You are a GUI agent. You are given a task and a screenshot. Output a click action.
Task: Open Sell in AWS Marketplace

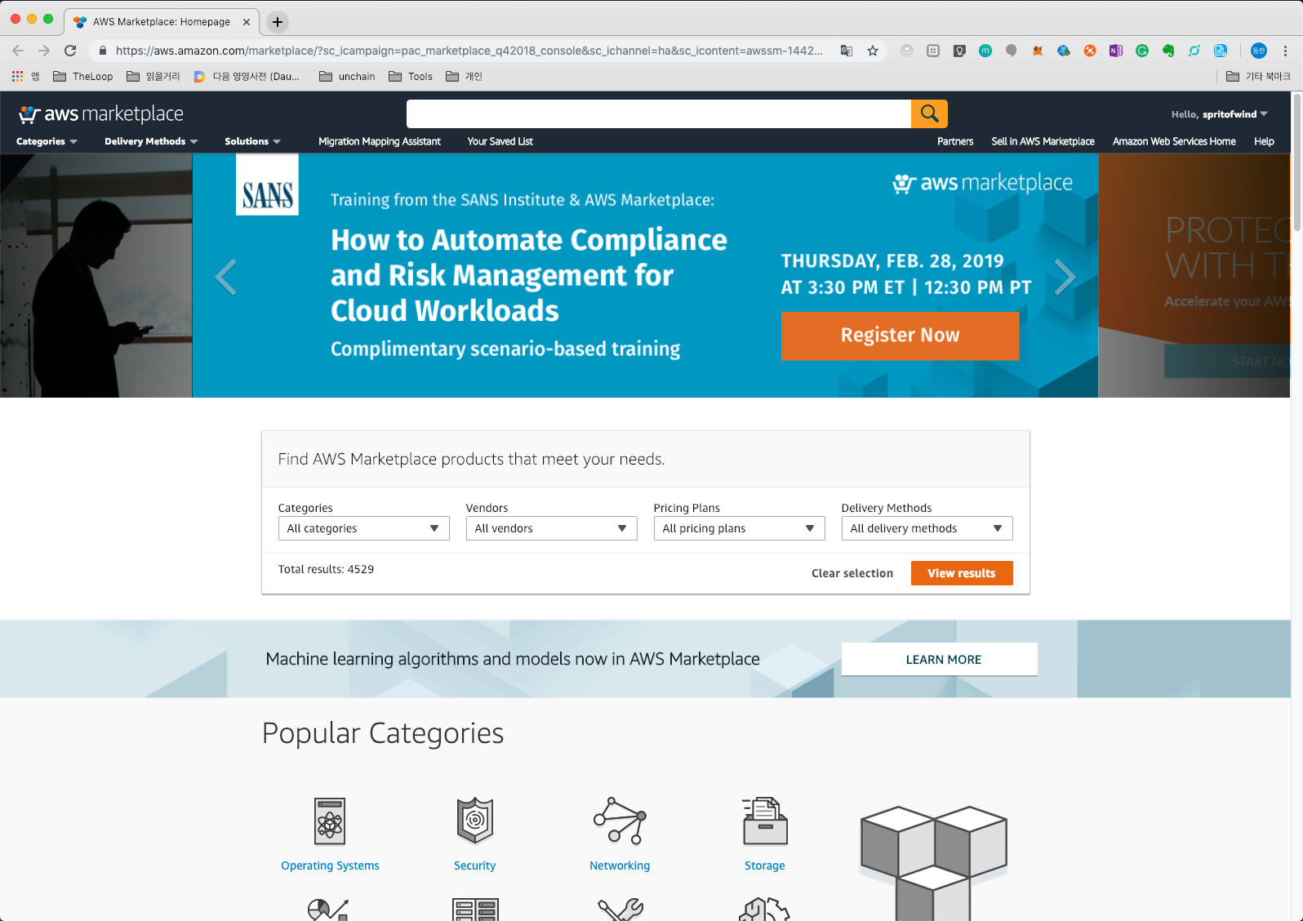[1043, 141]
